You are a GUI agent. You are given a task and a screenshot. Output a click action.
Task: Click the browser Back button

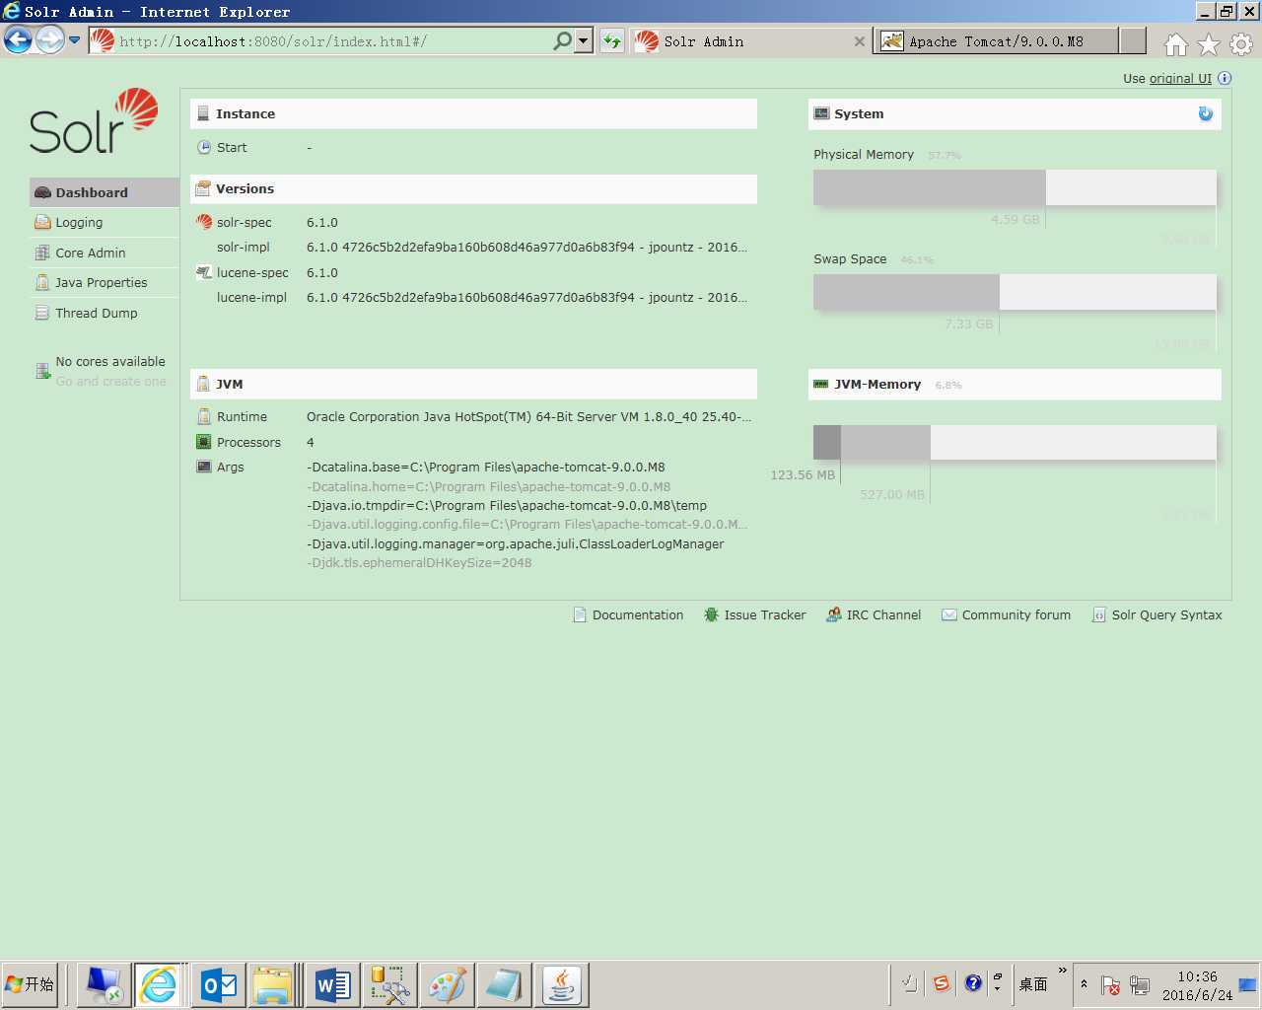click(18, 40)
